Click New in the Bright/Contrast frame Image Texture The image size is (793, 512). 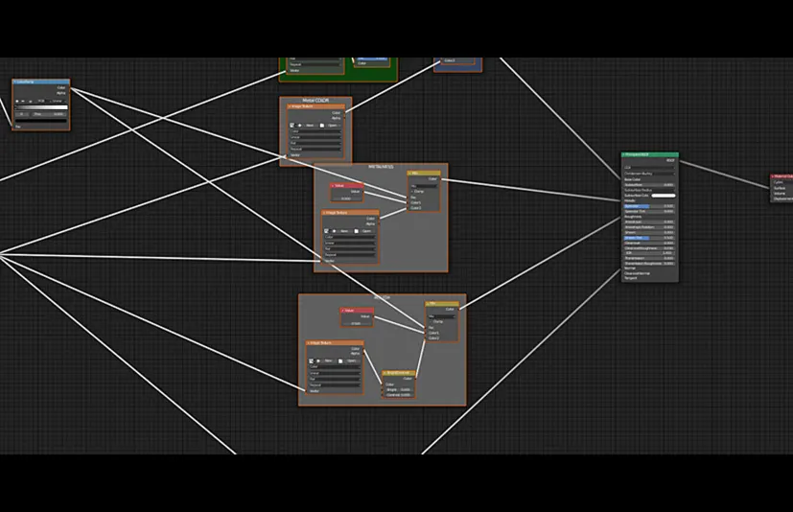click(328, 361)
